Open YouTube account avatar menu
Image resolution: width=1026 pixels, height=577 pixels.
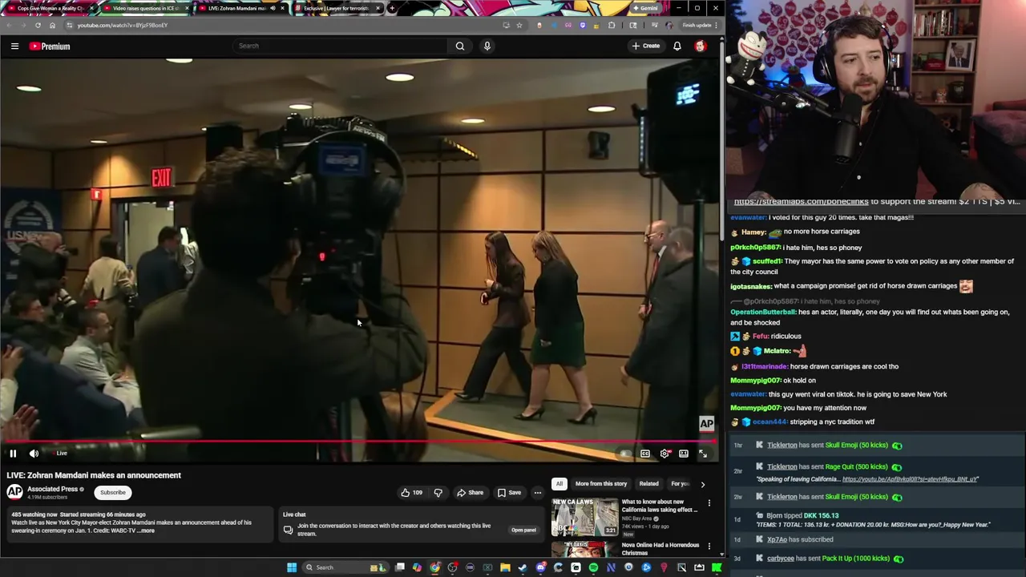pos(700,46)
